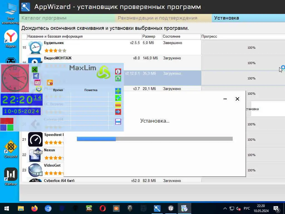The image size is (285, 214).
Task: Pick the green color square in MaxLim
Action: pyautogui.click(x=10, y=128)
